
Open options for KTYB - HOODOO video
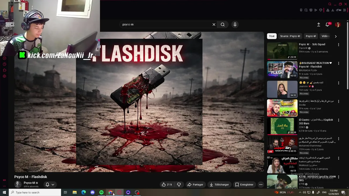tap(339, 177)
